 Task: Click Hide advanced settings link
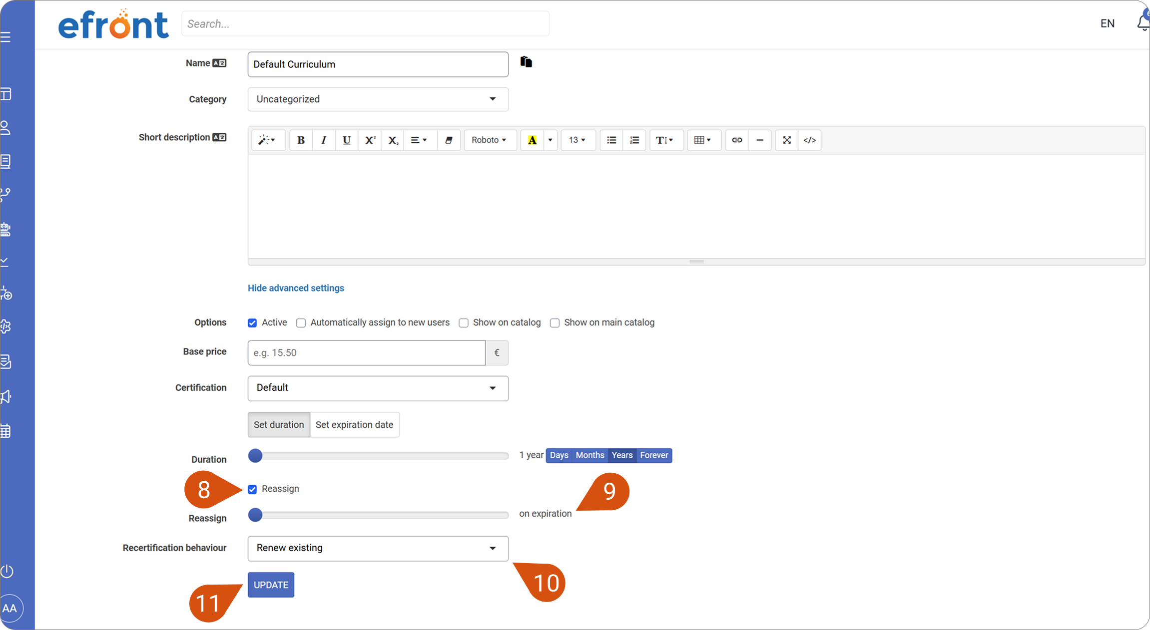(296, 288)
